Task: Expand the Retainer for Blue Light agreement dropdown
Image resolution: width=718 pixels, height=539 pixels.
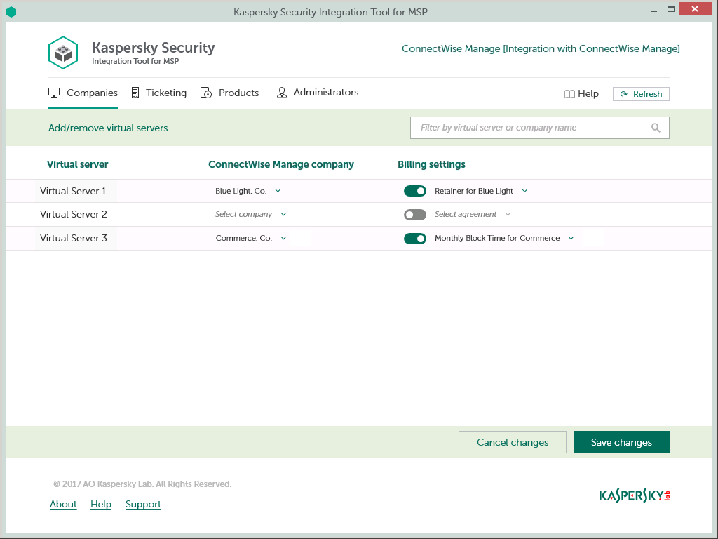Action: (x=524, y=190)
